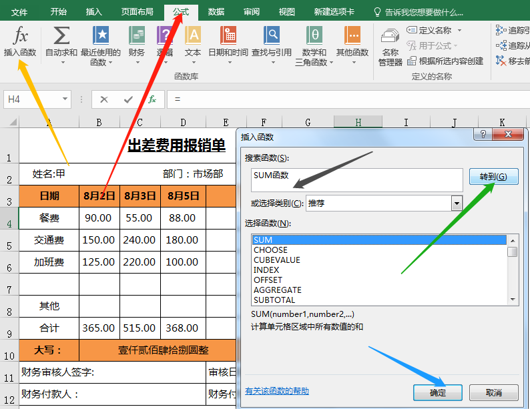Select column H header
The image size is (530, 409).
pyautogui.click(x=358, y=121)
